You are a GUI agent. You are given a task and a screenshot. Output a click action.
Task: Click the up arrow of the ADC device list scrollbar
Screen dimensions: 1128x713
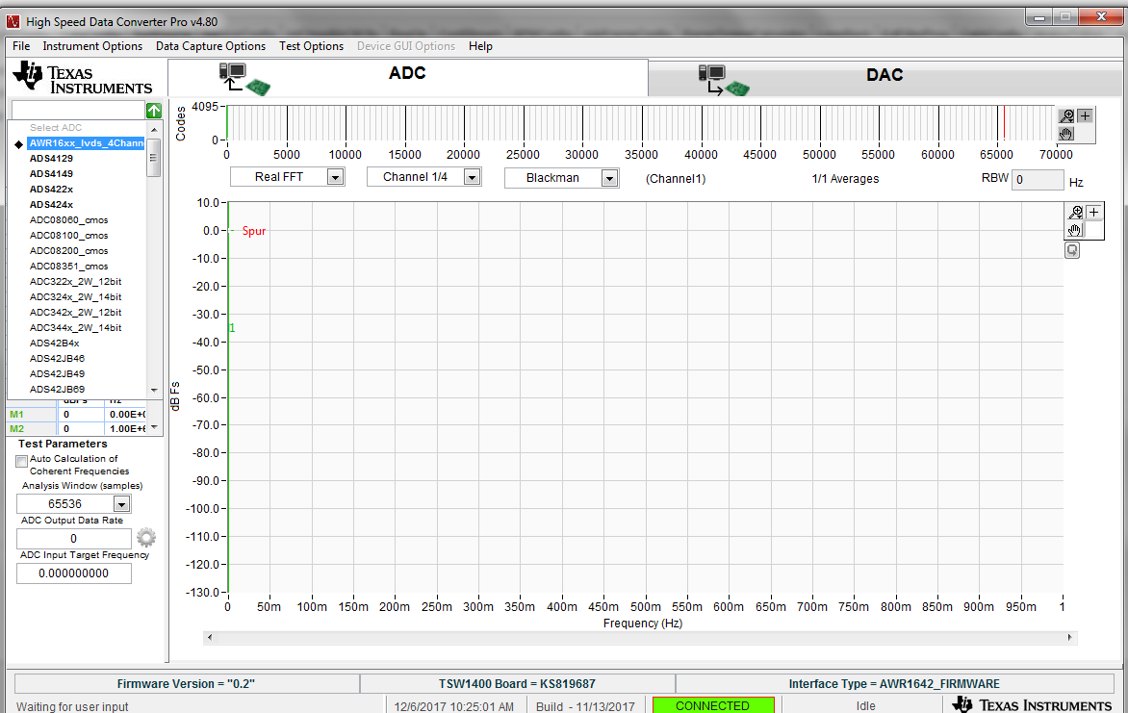pyautogui.click(x=154, y=130)
